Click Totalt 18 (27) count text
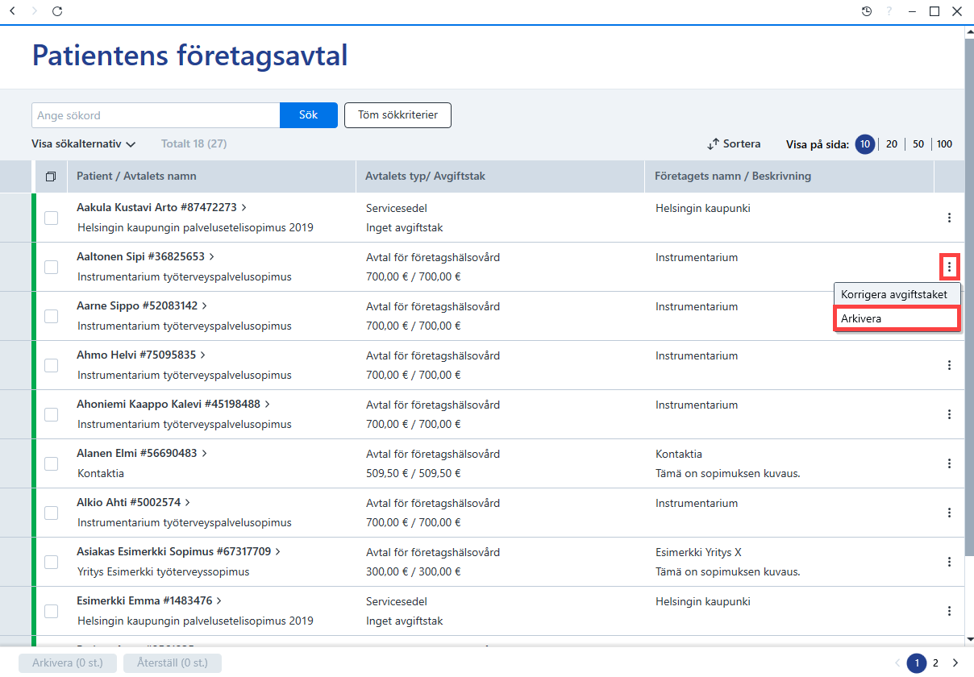 (x=194, y=144)
